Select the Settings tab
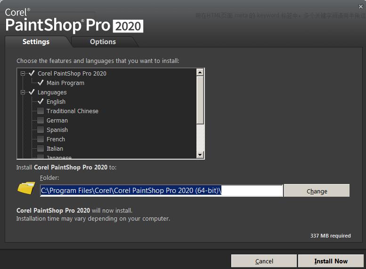This screenshot has width=366, height=269. 36,42
